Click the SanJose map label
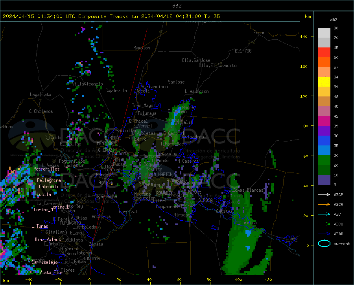Screen dimensions: 354x285 tap(176, 82)
